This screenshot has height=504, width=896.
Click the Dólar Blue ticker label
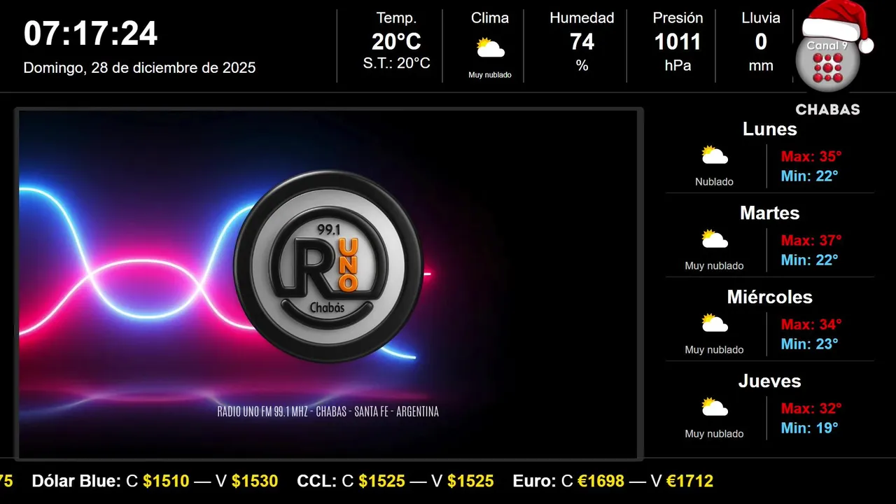point(77,481)
